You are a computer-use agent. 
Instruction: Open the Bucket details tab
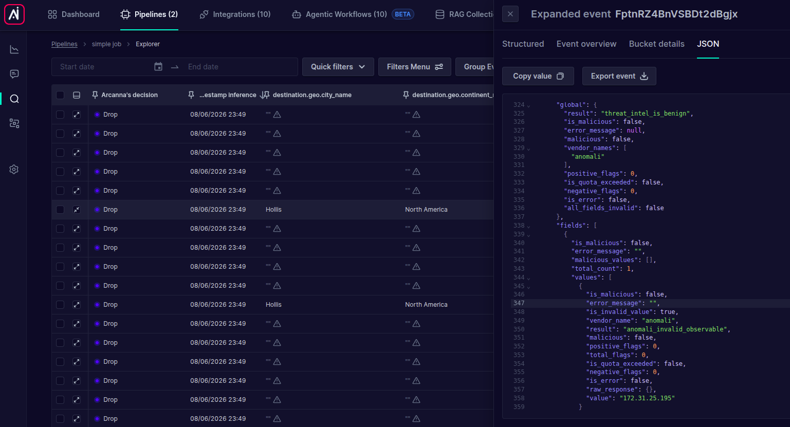[x=656, y=44]
